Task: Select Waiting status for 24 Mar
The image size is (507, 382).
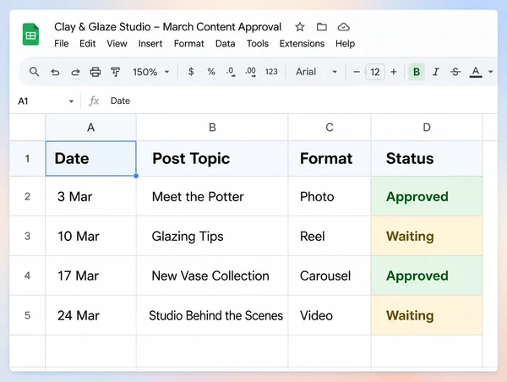Action: (x=427, y=315)
